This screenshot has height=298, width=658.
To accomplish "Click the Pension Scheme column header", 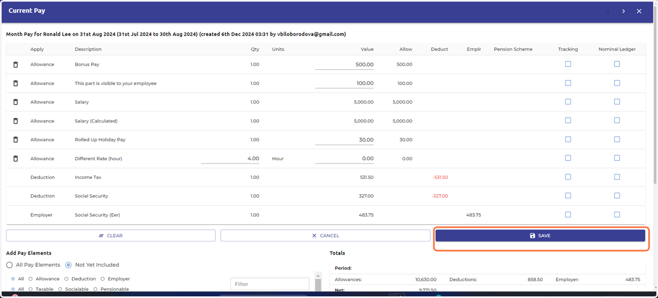I will 513,49.
